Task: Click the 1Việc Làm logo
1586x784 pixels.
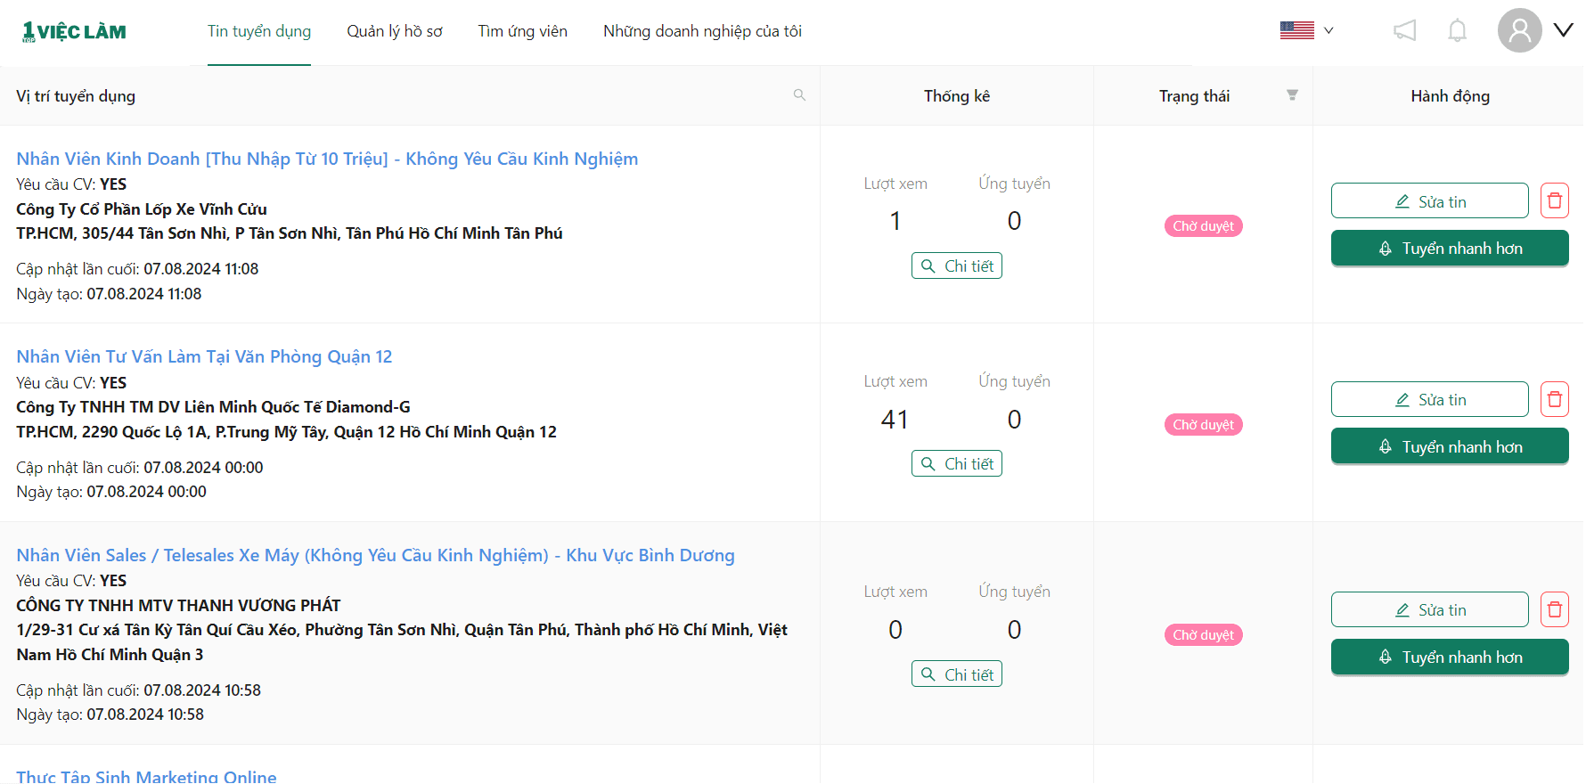Action: click(74, 32)
